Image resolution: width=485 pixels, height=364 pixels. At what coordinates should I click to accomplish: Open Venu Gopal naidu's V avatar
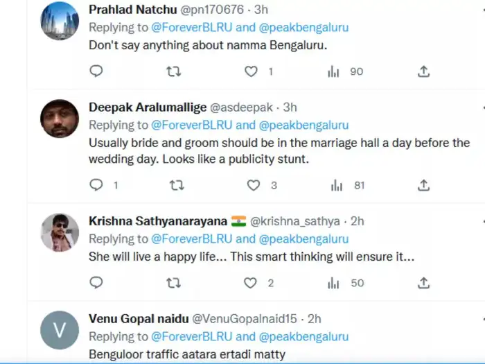pyautogui.click(x=60, y=330)
